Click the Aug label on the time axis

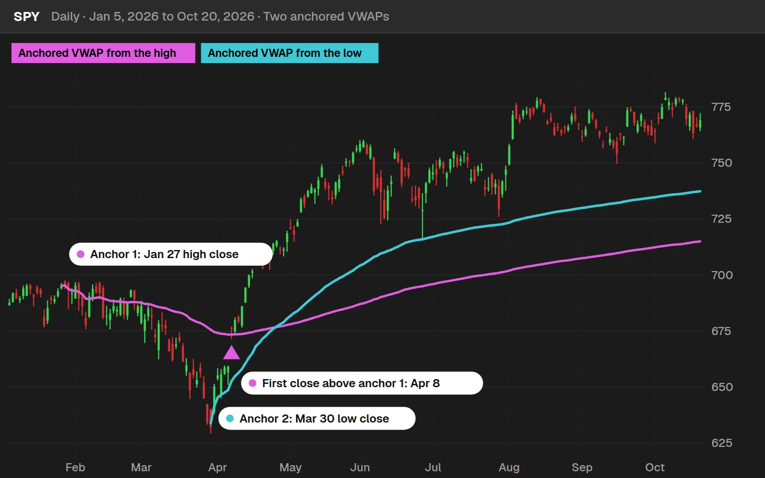pos(509,468)
